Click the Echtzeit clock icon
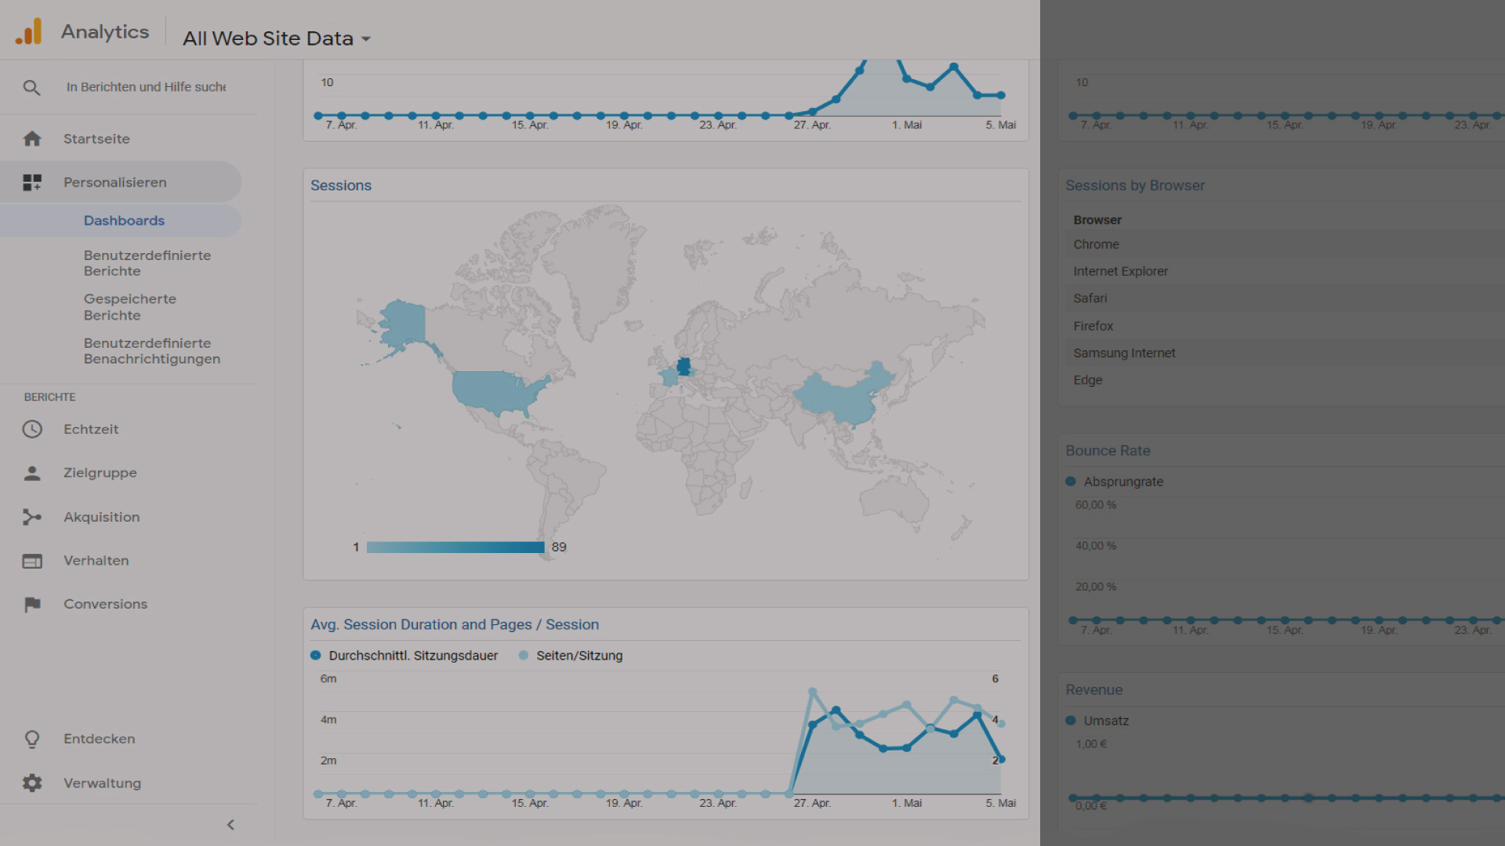The image size is (1505, 846). point(32,429)
